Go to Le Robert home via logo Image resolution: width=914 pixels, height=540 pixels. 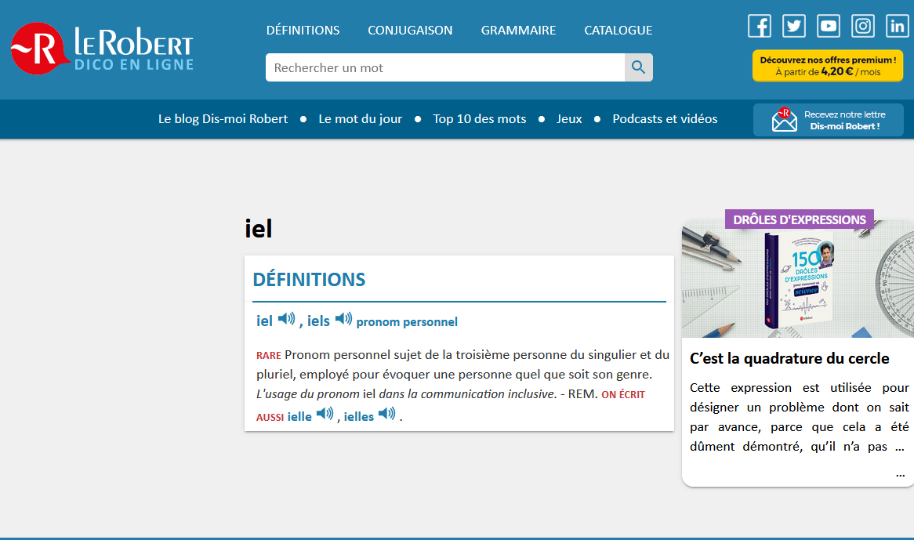[x=102, y=49]
